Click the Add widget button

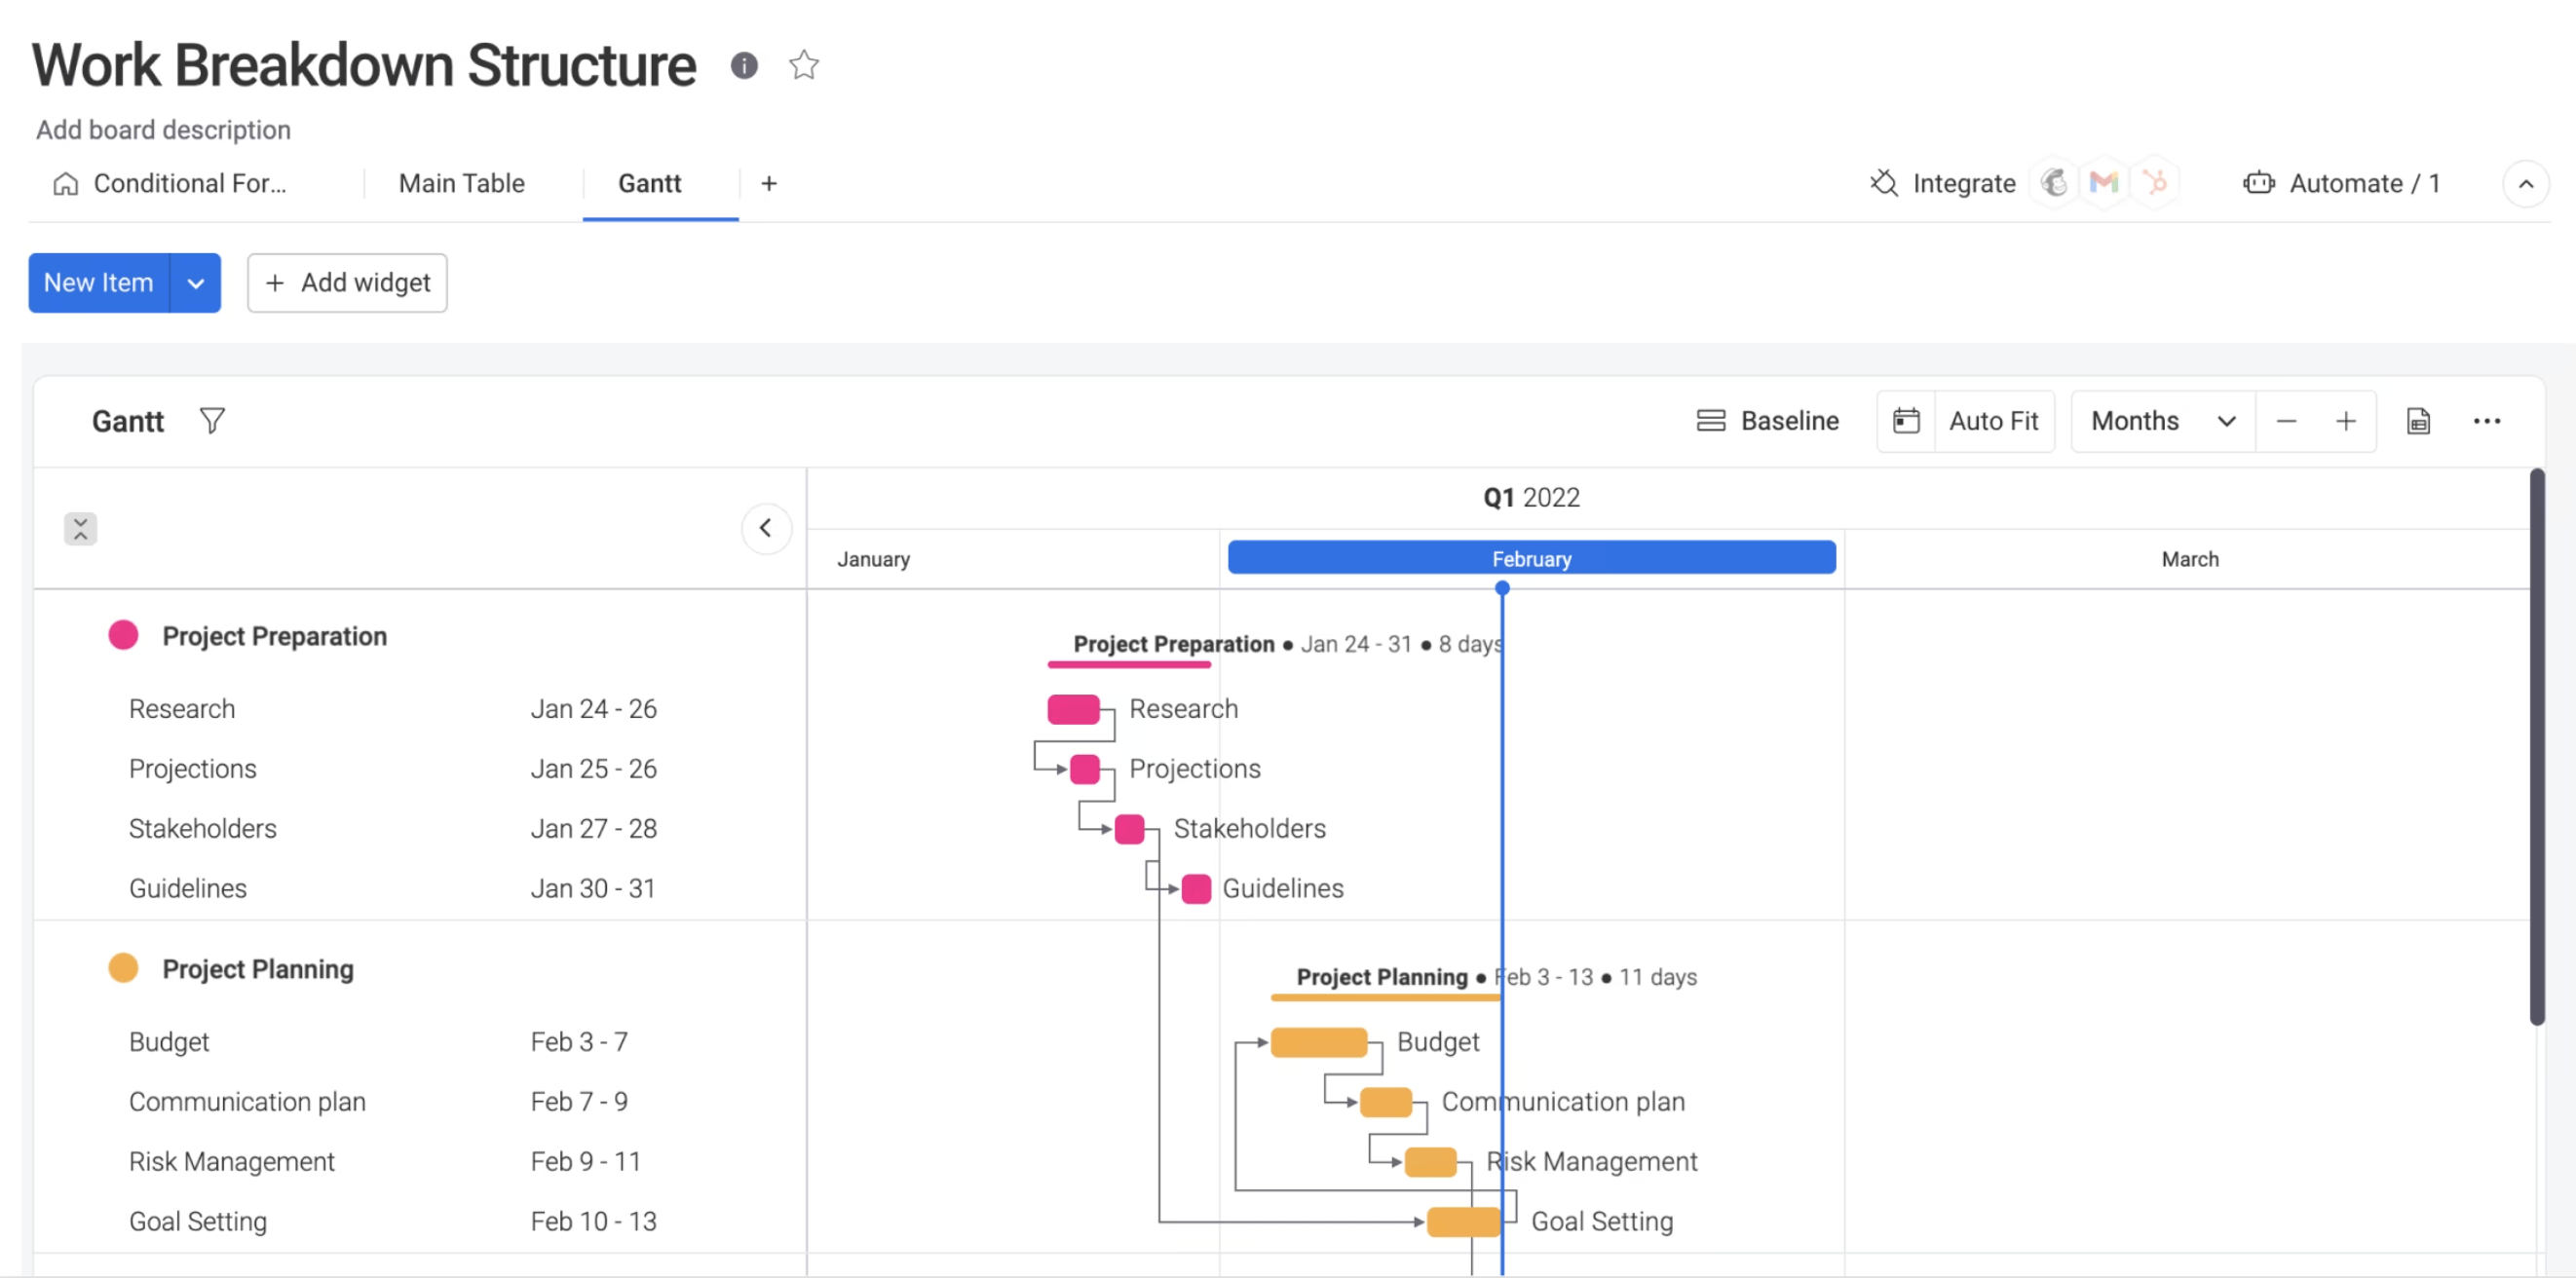coord(347,283)
